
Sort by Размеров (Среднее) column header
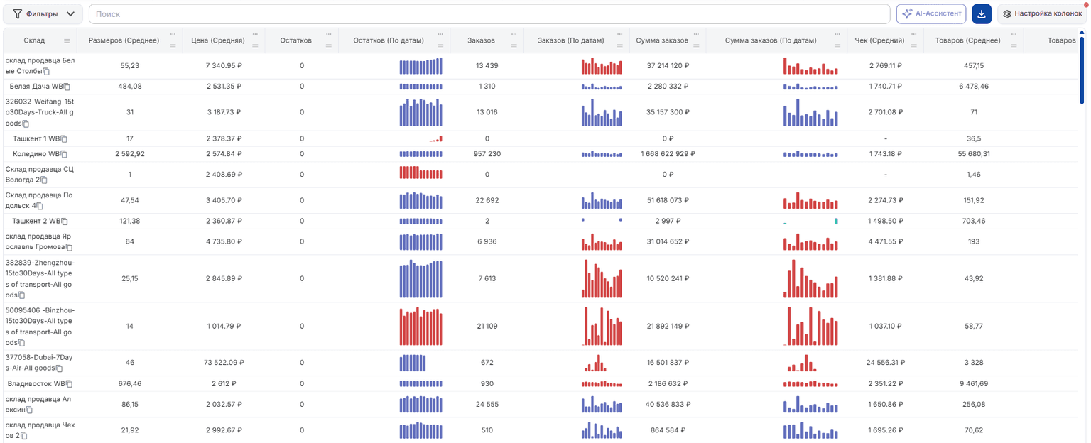pos(124,40)
